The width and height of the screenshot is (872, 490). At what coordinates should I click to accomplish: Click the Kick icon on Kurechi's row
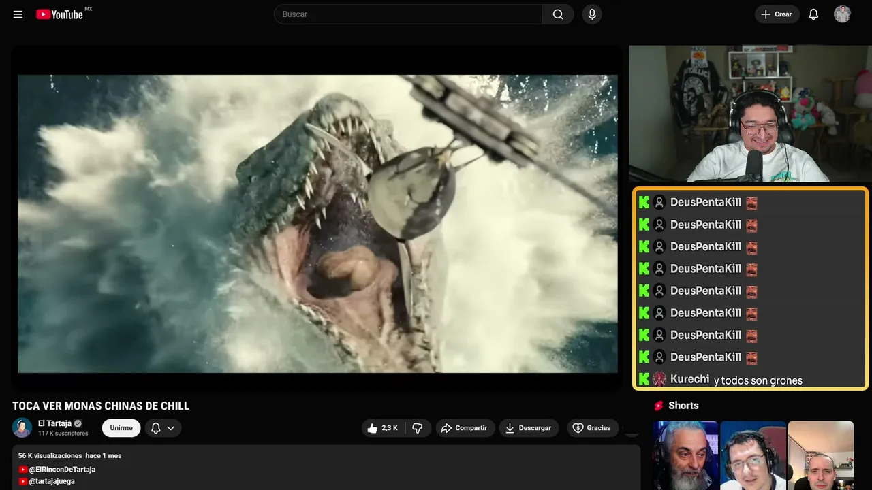pos(644,379)
